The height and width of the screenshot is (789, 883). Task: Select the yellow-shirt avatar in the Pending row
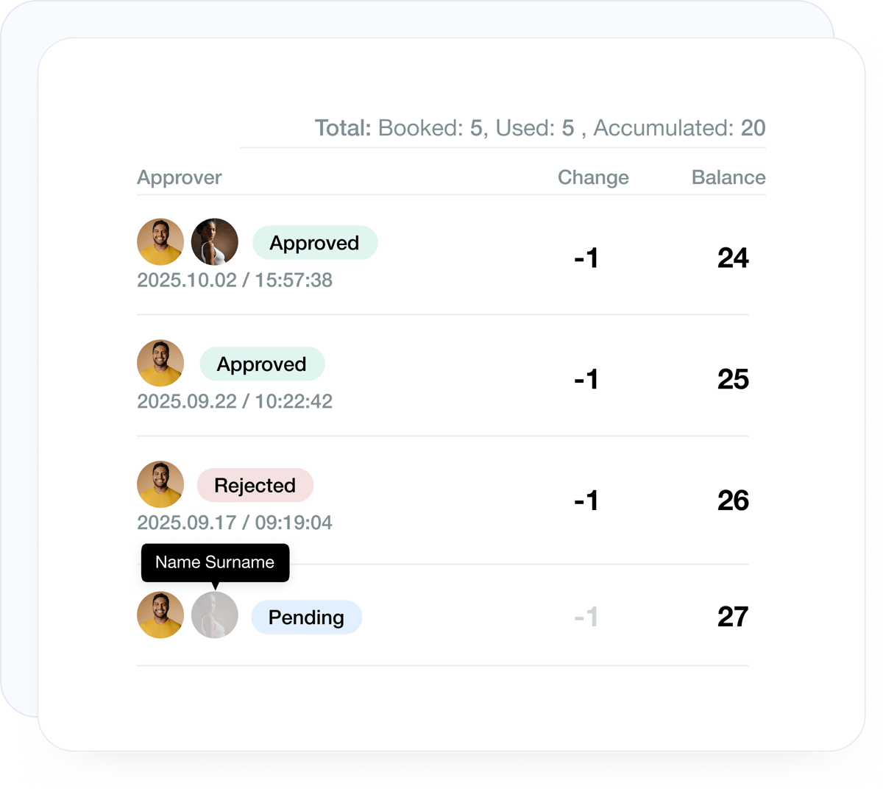point(160,615)
